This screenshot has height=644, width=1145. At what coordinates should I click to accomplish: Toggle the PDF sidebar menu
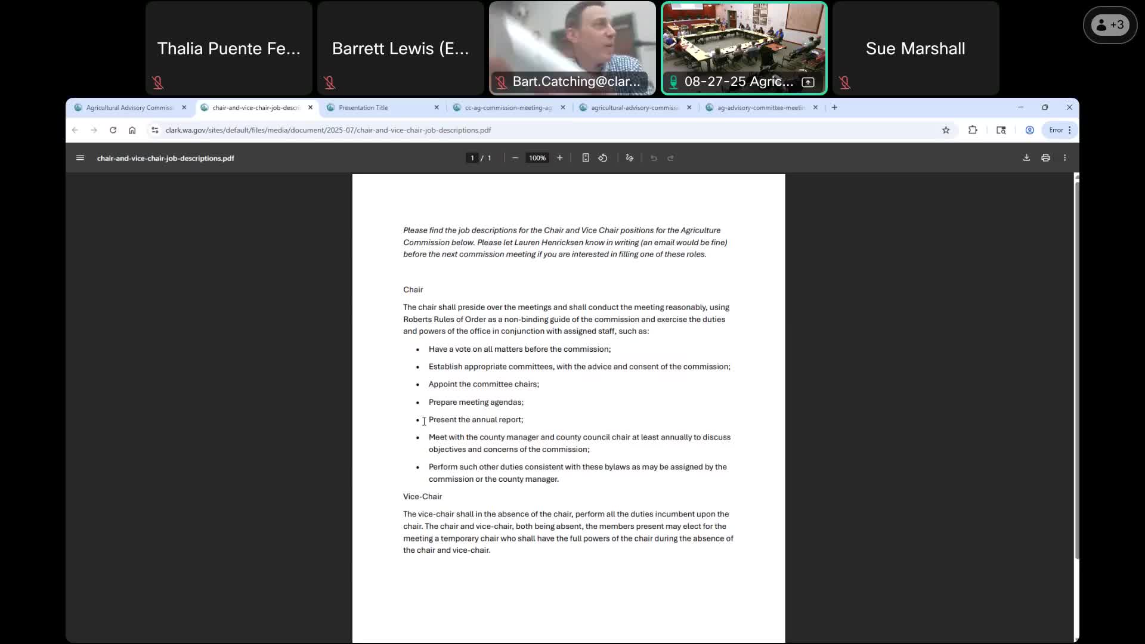coord(80,158)
